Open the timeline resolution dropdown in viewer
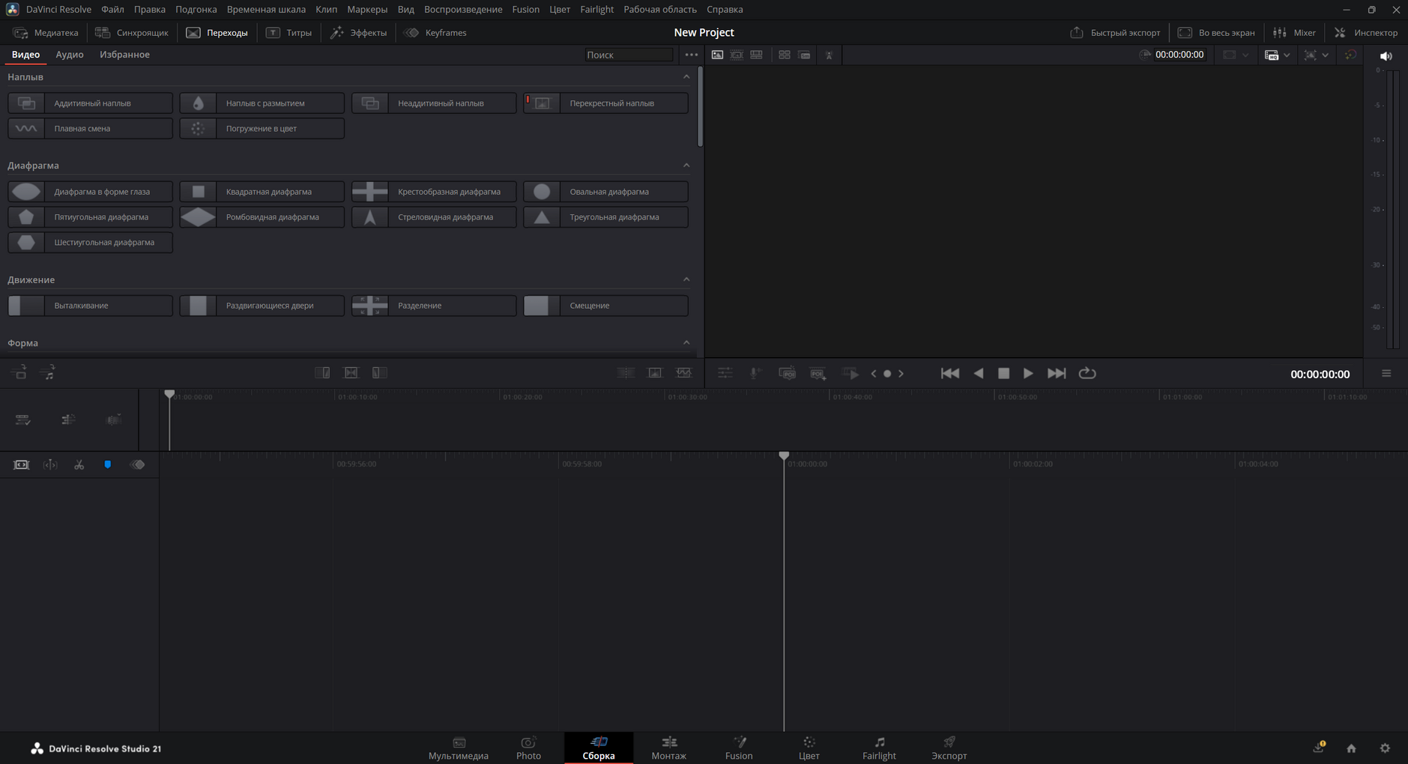The image size is (1408, 764). [1236, 55]
